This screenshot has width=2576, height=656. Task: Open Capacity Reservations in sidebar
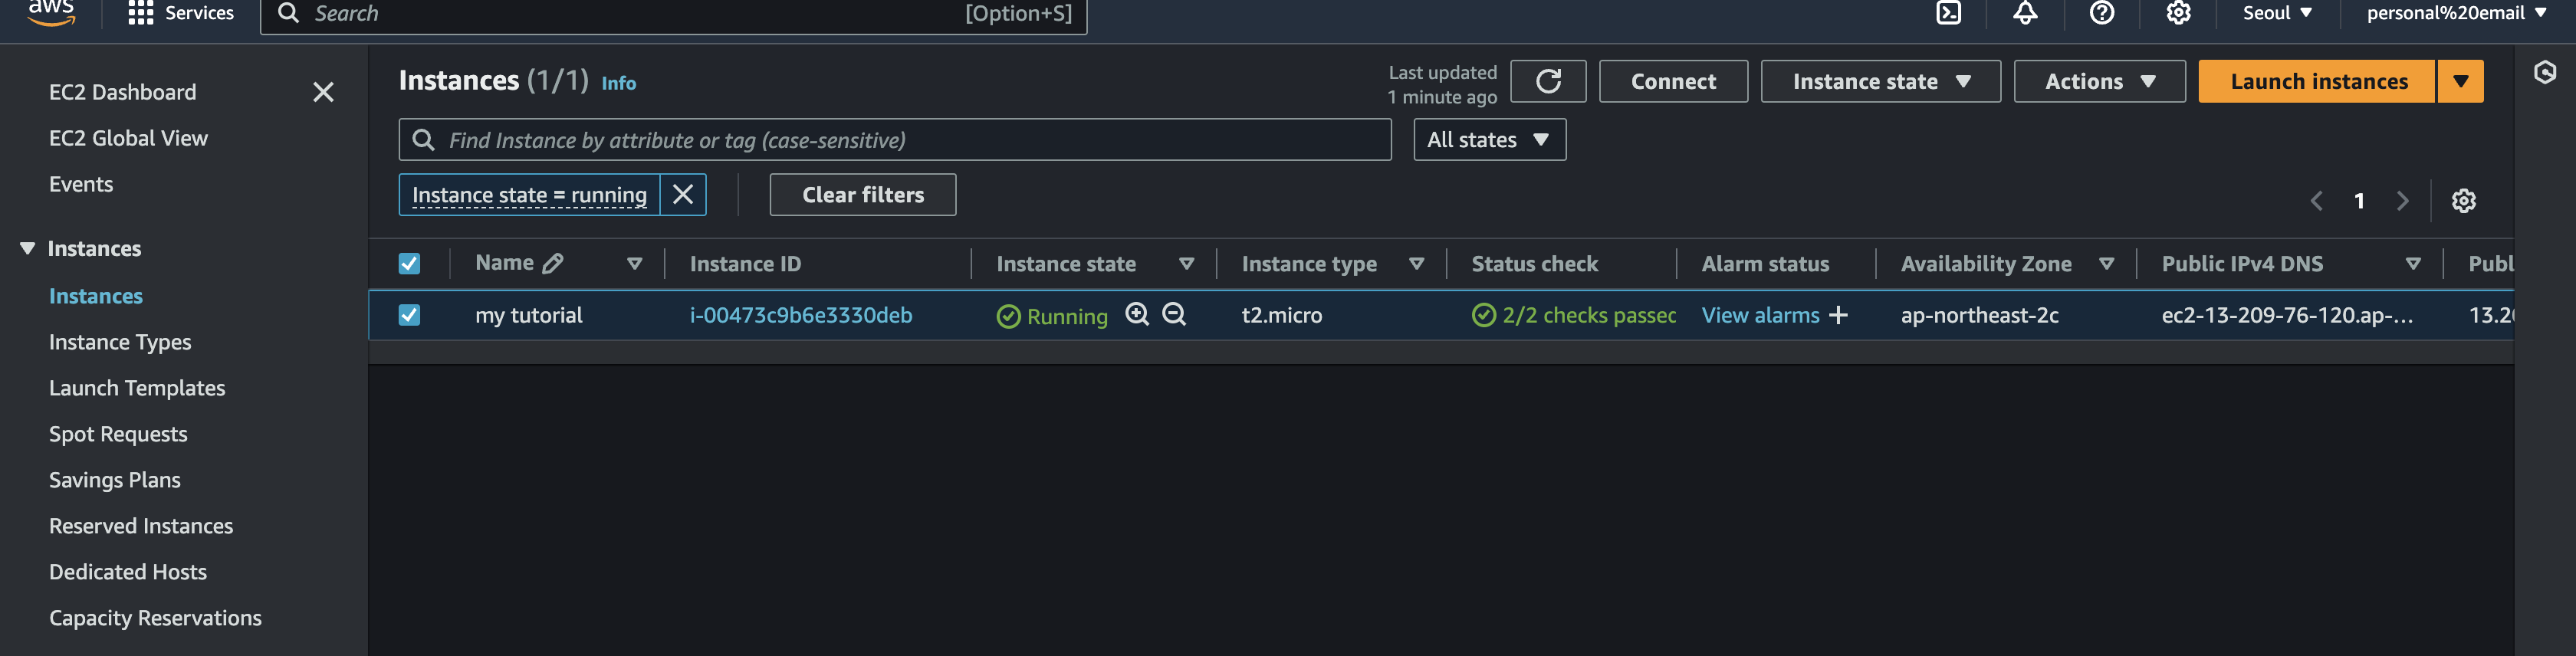point(155,618)
